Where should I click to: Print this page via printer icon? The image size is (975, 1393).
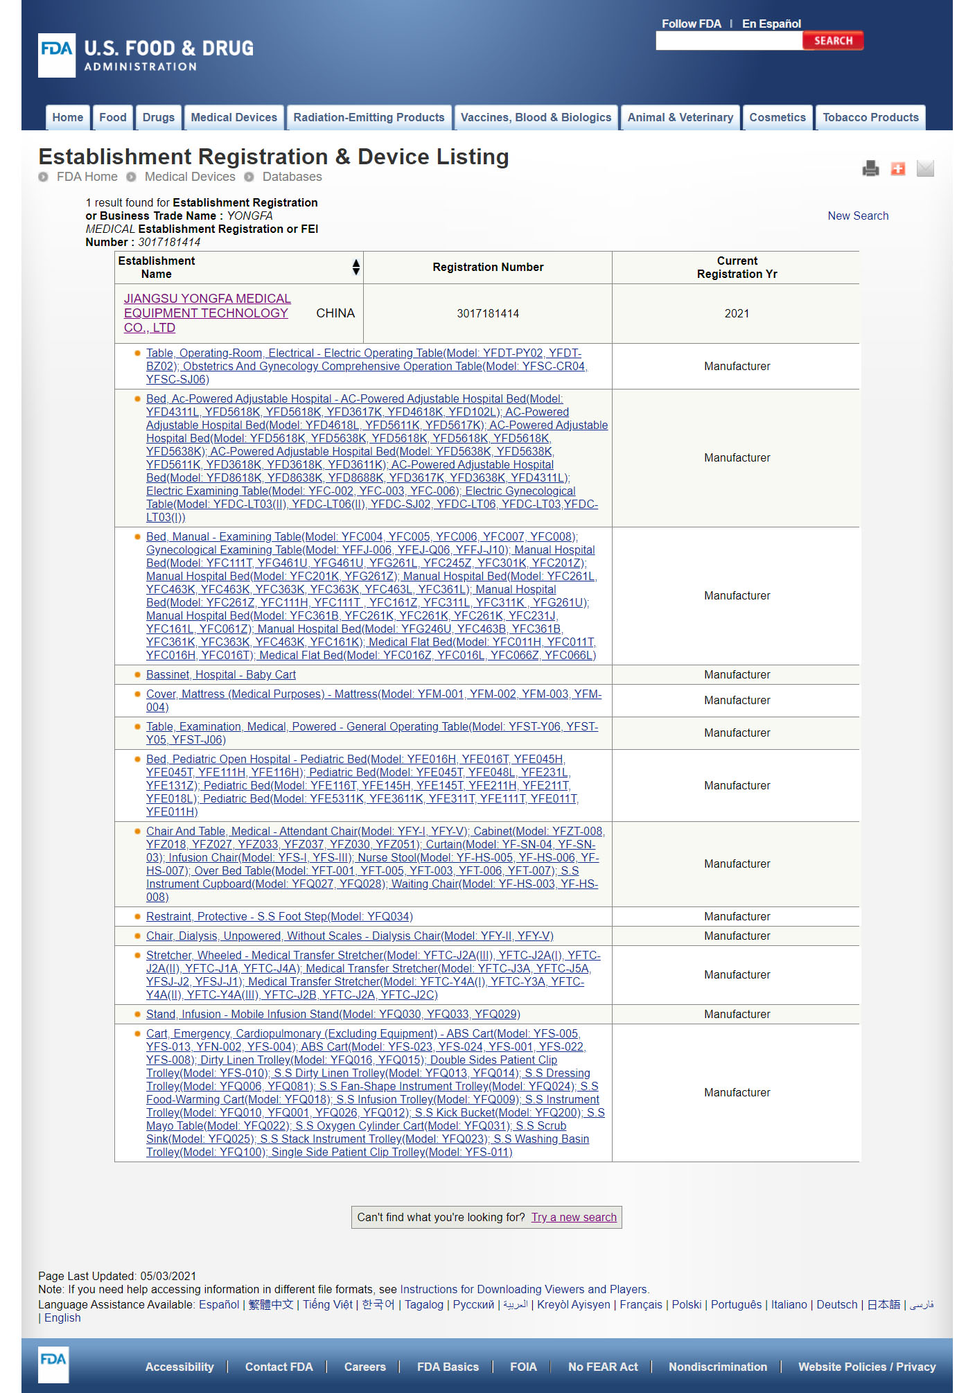point(870,168)
